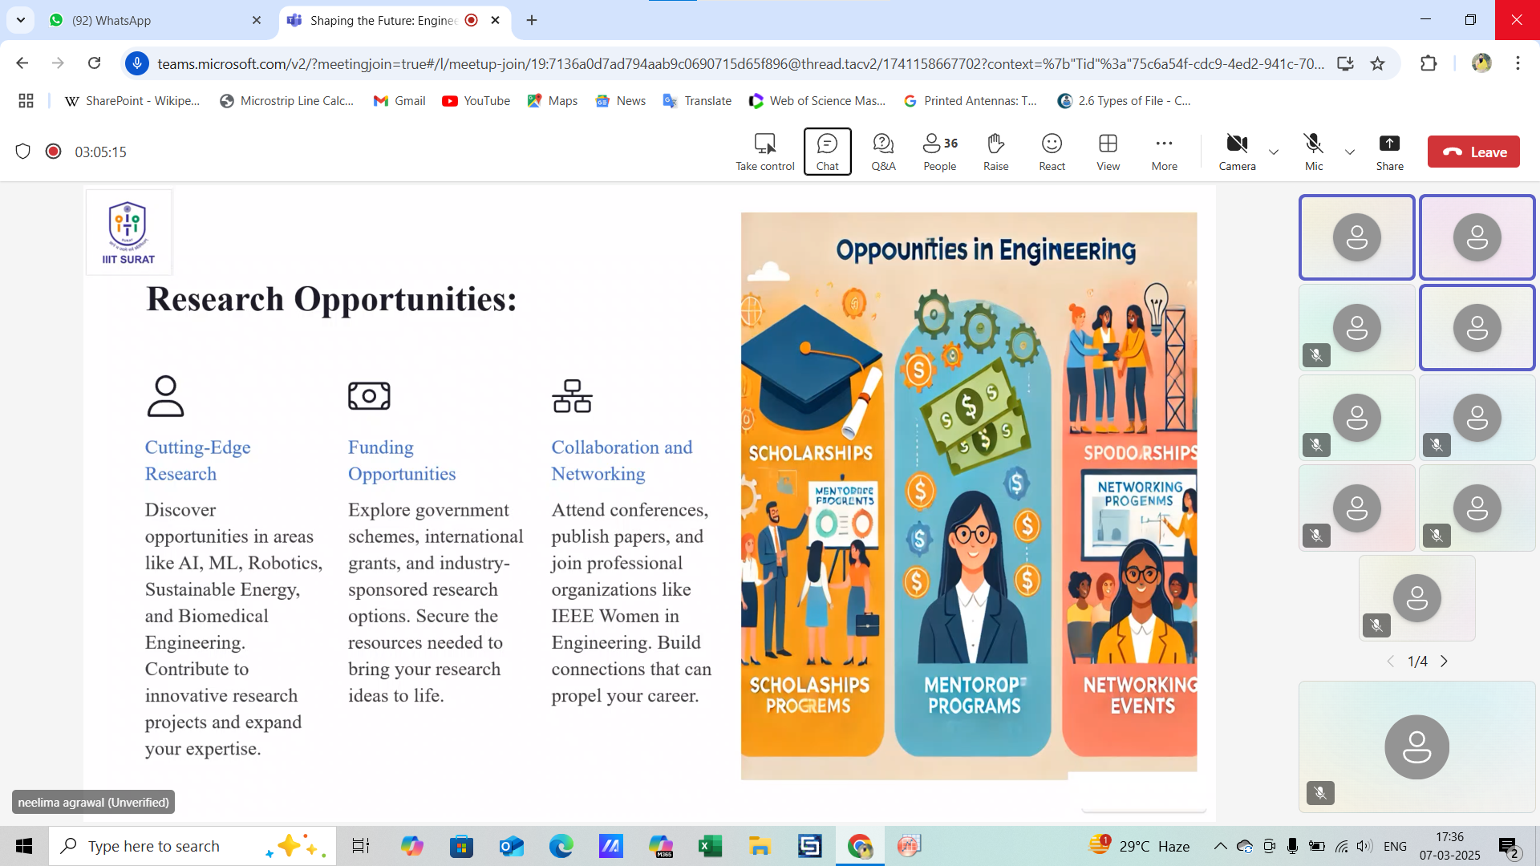Expand microphone options dropdown arrow
The width and height of the screenshot is (1540, 866).
click(1350, 152)
